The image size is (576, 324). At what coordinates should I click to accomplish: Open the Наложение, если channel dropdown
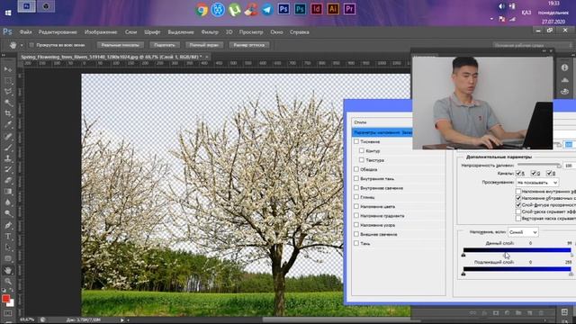(523, 232)
